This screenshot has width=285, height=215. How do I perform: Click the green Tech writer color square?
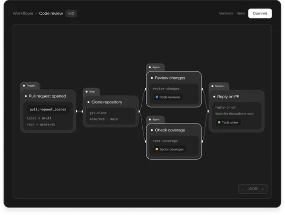coord(219,122)
